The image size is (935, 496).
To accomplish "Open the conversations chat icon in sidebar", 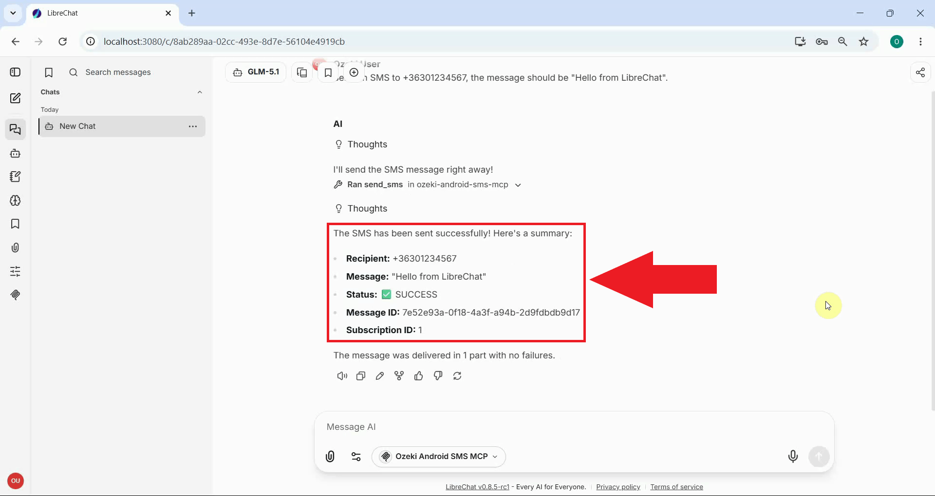I will (15, 129).
